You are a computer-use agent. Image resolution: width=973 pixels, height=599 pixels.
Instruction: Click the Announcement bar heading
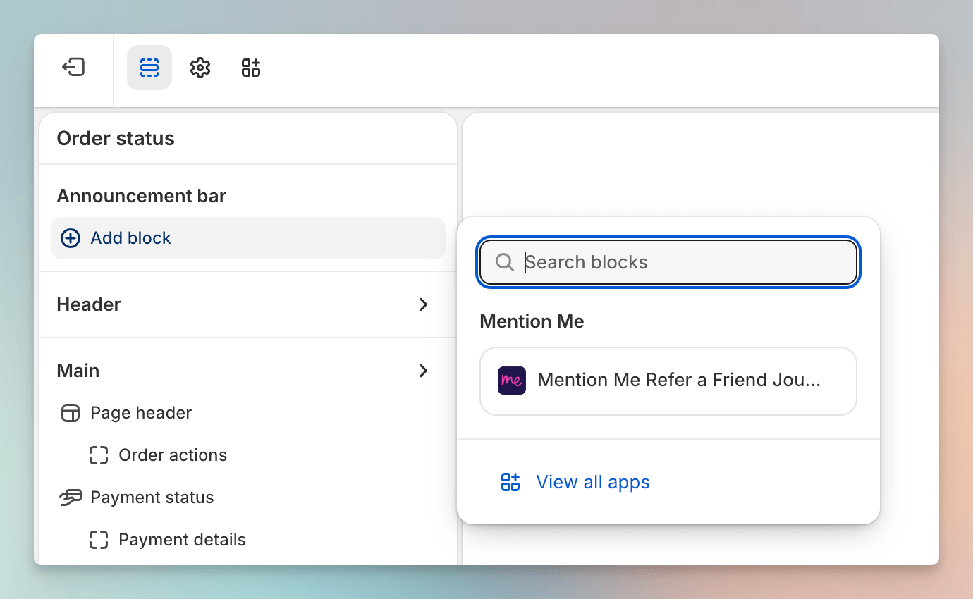[142, 196]
